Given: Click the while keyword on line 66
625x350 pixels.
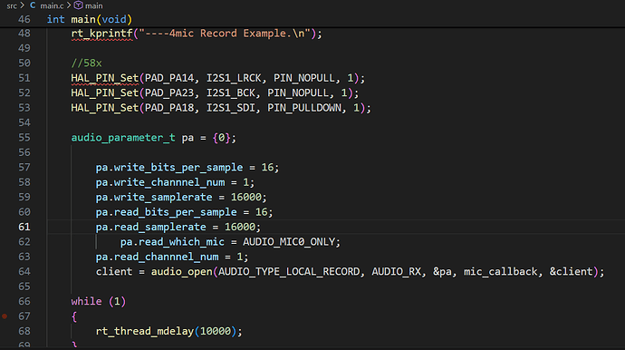Looking at the screenshot, I should 86,301.
